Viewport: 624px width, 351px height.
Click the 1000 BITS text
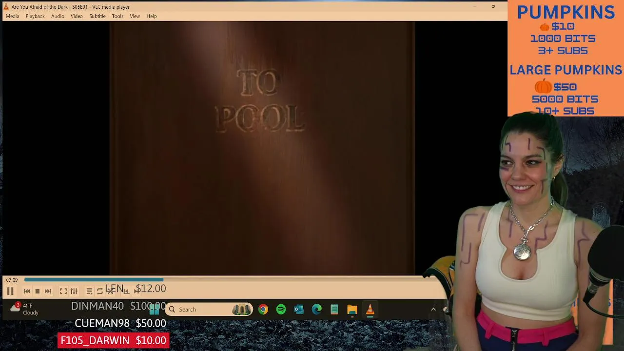click(563, 39)
